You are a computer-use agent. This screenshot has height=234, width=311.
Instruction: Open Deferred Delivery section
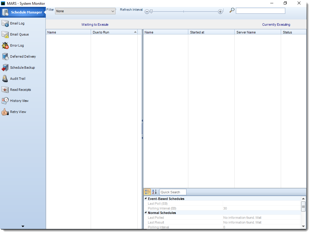(23, 56)
